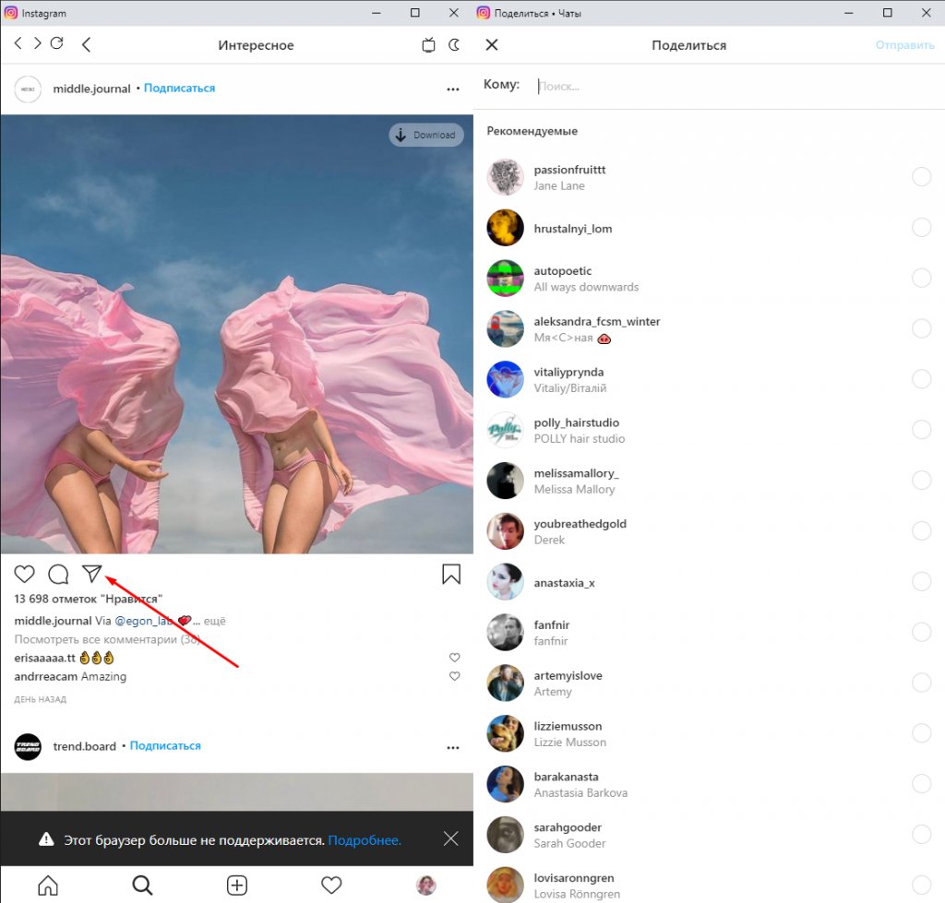The height and width of the screenshot is (903, 945).
Task: Open the three-dot menu for trend.board
Action: coord(452,747)
